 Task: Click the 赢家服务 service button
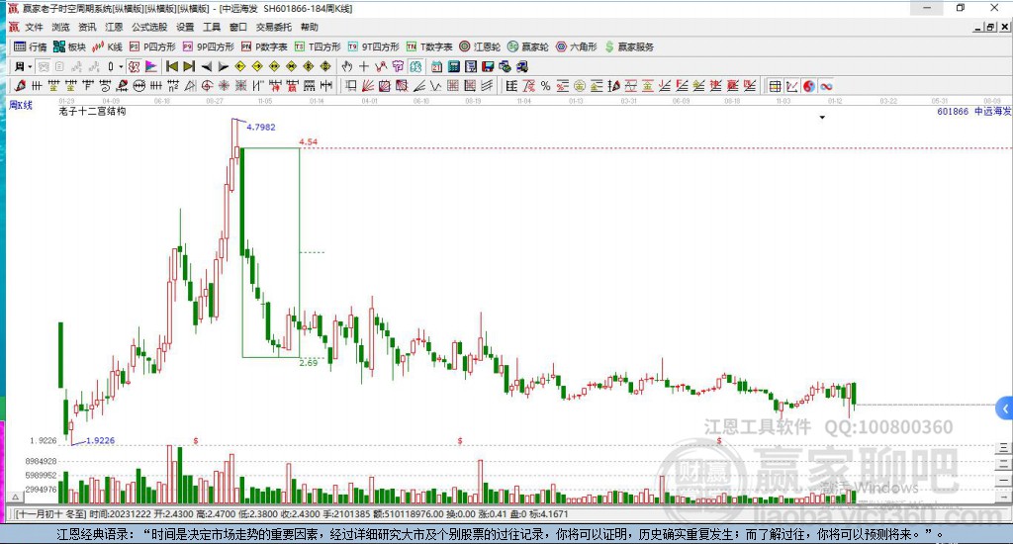[x=630, y=46]
